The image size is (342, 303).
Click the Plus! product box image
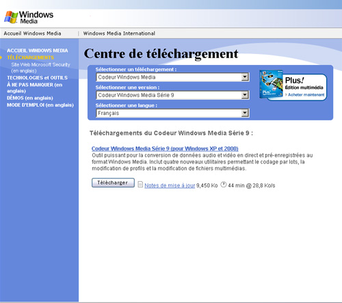coord(271,84)
